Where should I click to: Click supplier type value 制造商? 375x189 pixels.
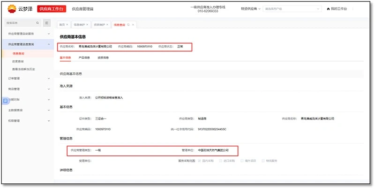[202, 119]
